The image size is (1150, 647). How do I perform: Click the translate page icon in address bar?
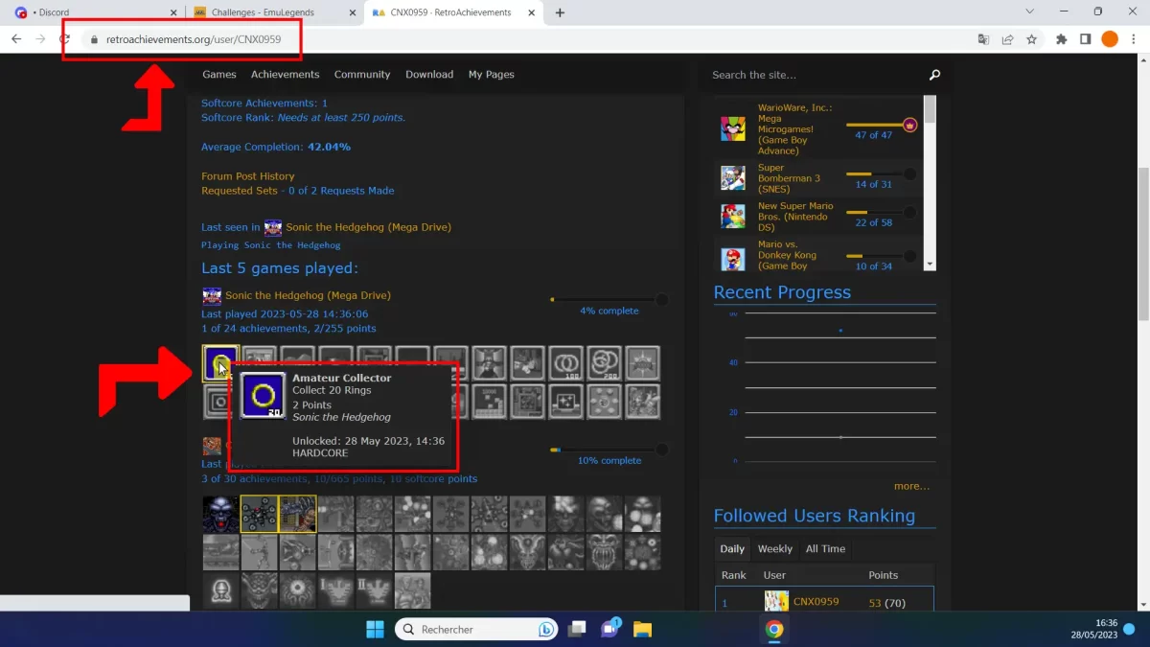[x=983, y=39]
